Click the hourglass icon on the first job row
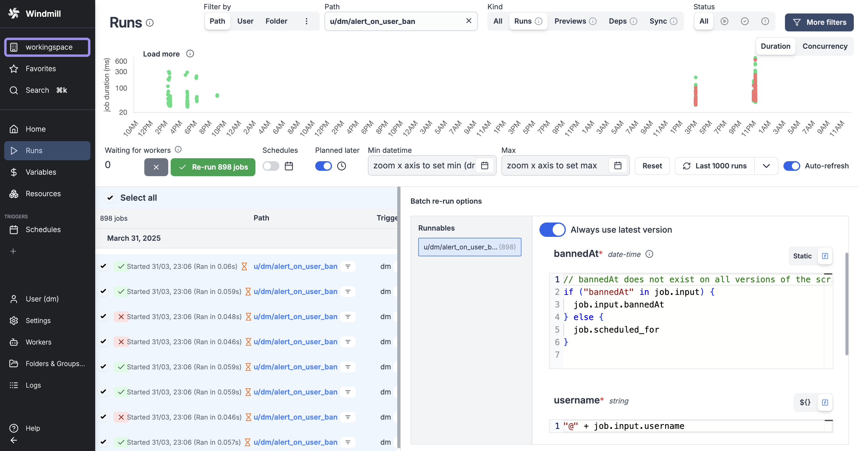This screenshot has height=451, width=858. pos(245,266)
